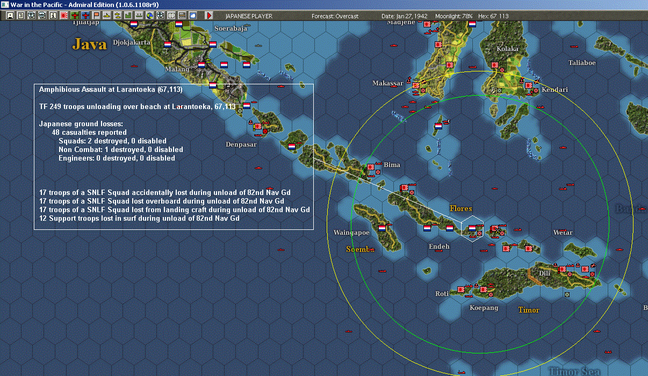Screen dimensions: 648x376
Task: Select the Japanese flag on Bali near Denpasar
Action: (x=257, y=126)
